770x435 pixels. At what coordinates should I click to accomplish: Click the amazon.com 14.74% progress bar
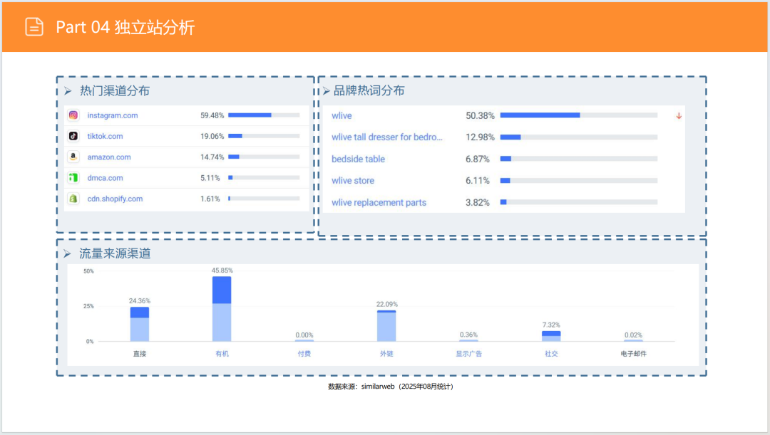pos(265,157)
